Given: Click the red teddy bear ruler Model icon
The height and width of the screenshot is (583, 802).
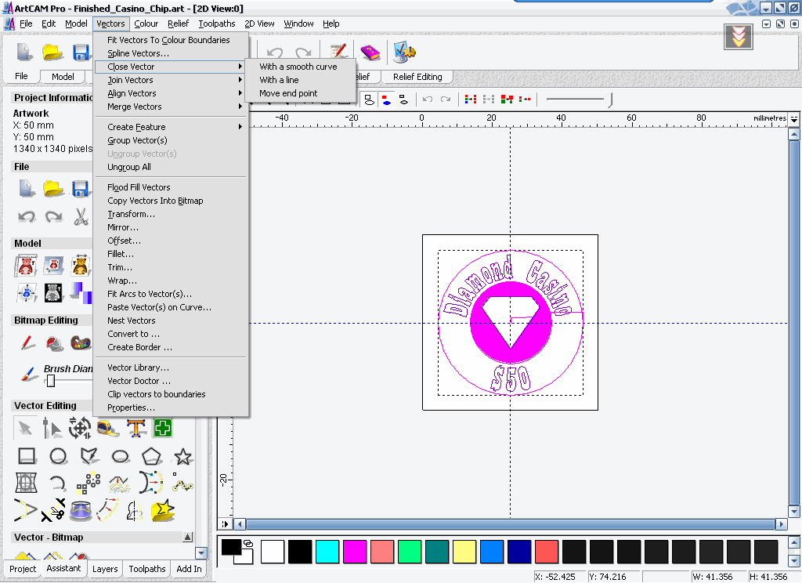Looking at the screenshot, I should click(26, 266).
